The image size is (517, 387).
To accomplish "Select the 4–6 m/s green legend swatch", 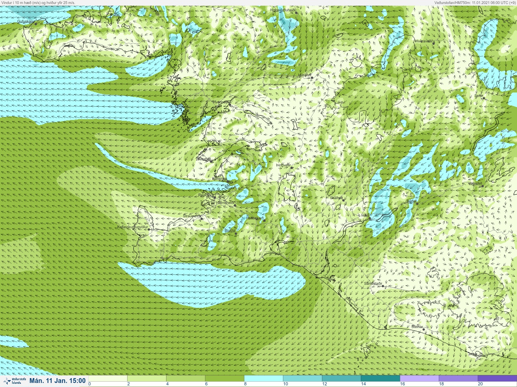I will coord(186,379).
